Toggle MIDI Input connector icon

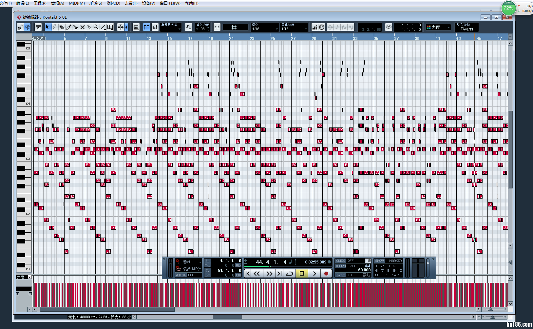point(322,27)
